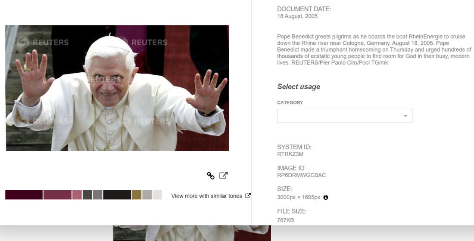474x241 pixels.
Task: Click the file size 767KB
Action: [285, 220]
